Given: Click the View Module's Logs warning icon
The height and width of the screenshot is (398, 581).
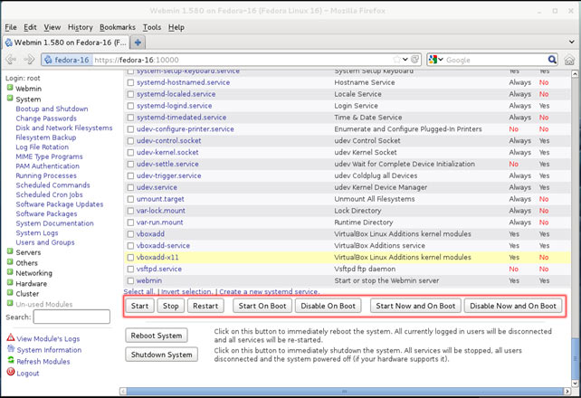Looking at the screenshot, I should (11, 337).
